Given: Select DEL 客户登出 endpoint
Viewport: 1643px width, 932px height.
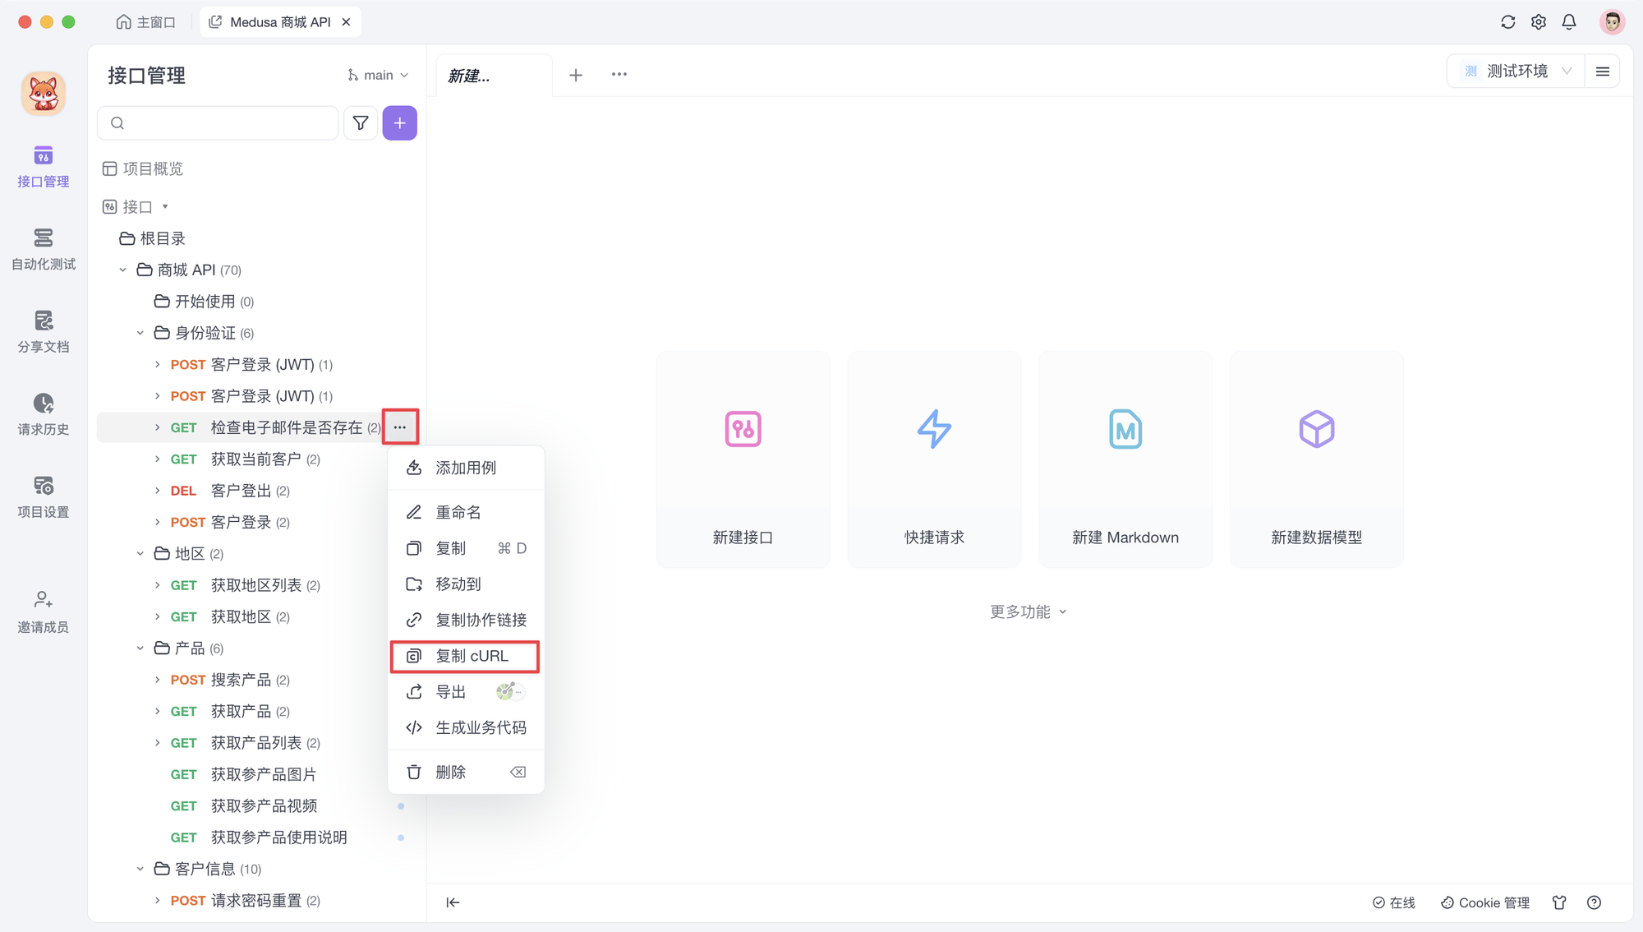Looking at the screenshot, I should pos(230,491).
